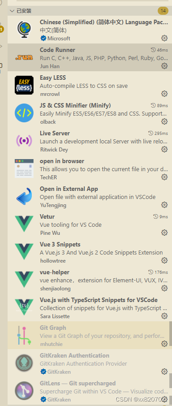172x406 pixels.
Task: Click Vetur description Vue tooling for VS Code
Action: point(71,225)
